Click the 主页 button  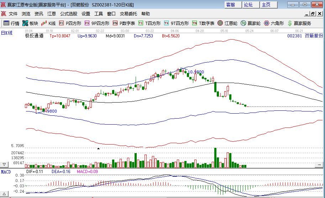pos(268,5)
